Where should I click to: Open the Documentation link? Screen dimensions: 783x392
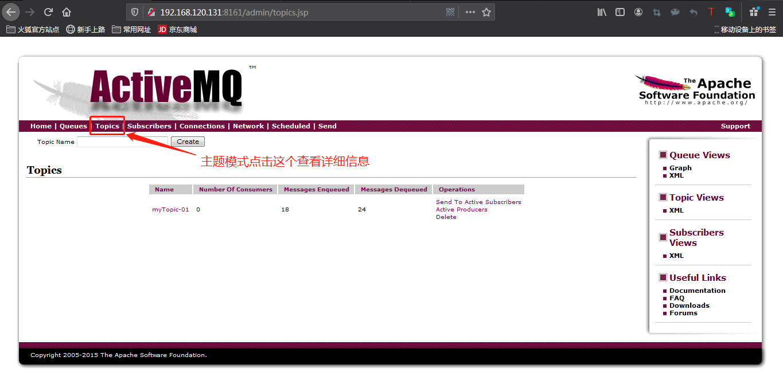click(698, 291)
